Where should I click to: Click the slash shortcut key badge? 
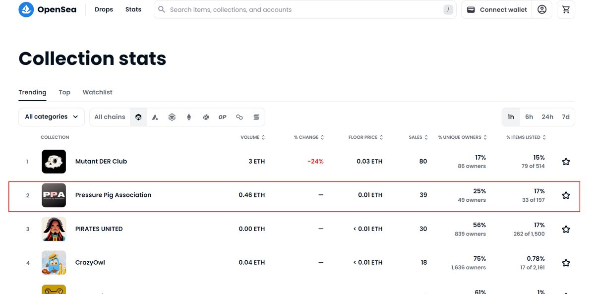(448, 9)
